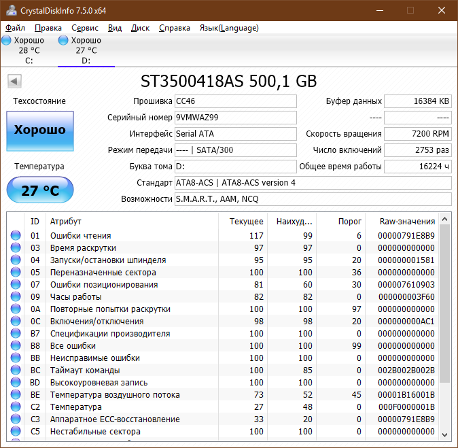Open the Файл menu
Viewport: 458px width, 448px height.
pos(15,28)
